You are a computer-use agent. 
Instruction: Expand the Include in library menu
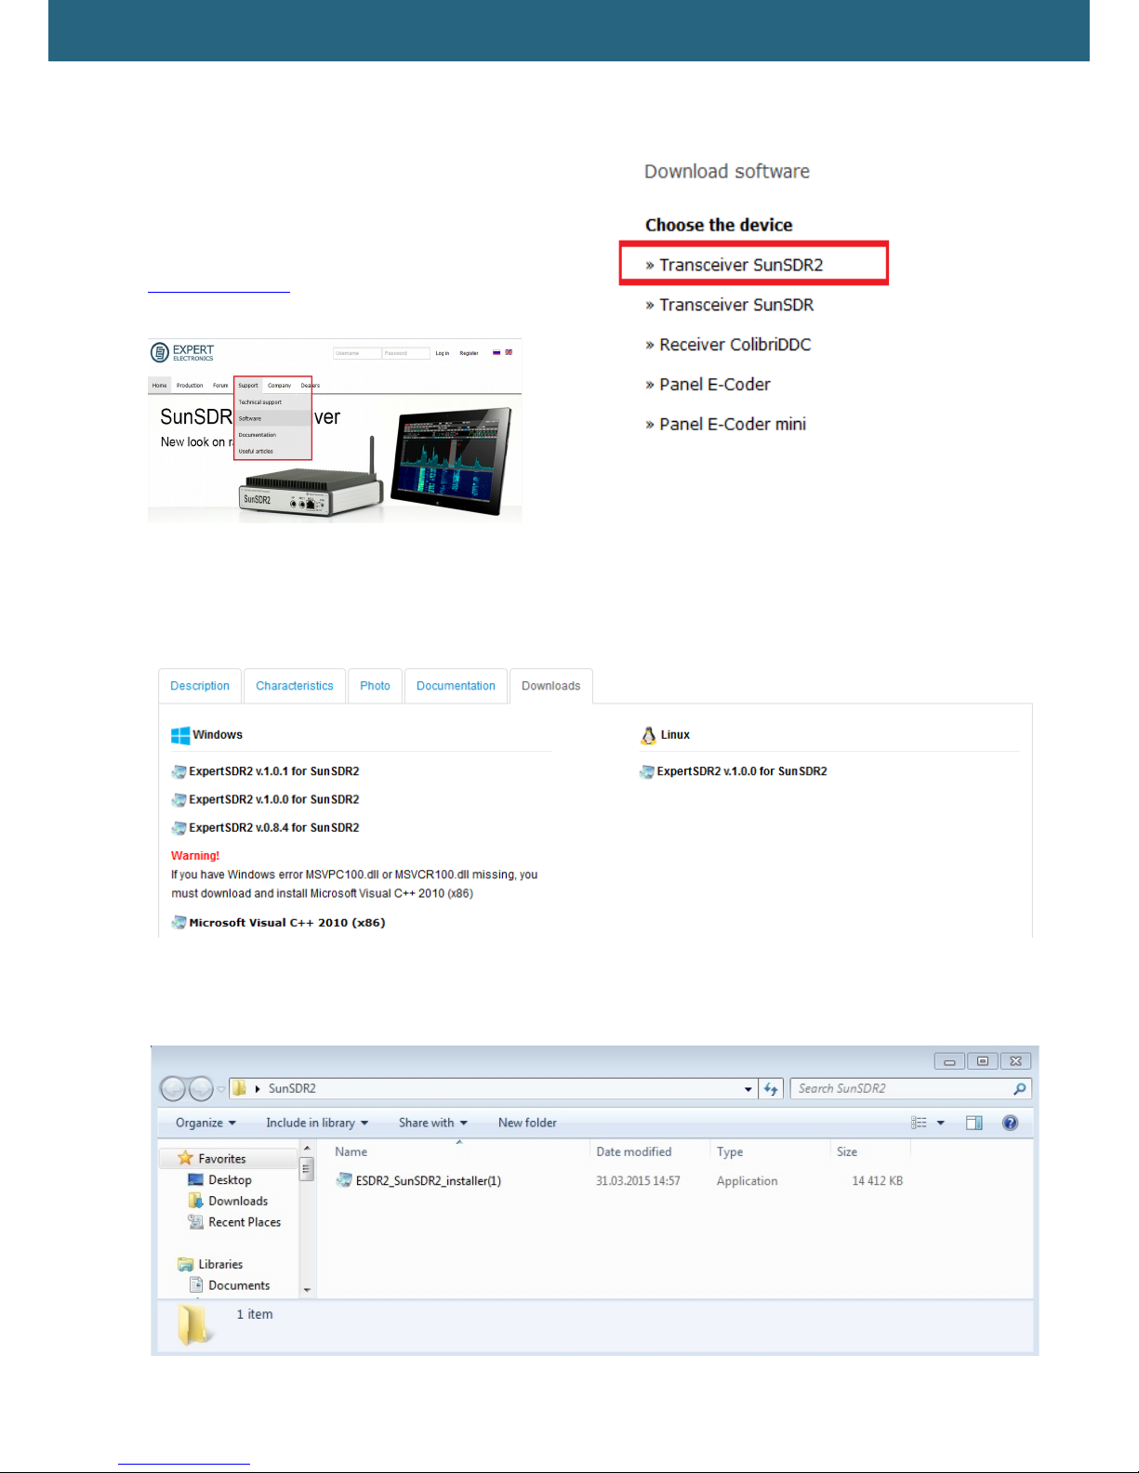pyautogui.click(x=317, y=1123)
